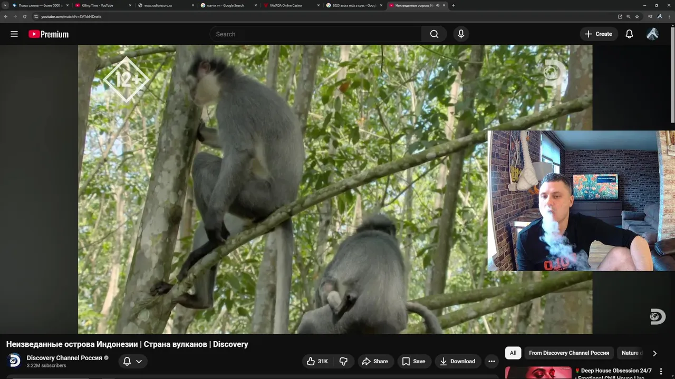Viewport: 675px width, 379px height.
Task: Click the Discovery logo watermark on video
Action: coord(657,316)
